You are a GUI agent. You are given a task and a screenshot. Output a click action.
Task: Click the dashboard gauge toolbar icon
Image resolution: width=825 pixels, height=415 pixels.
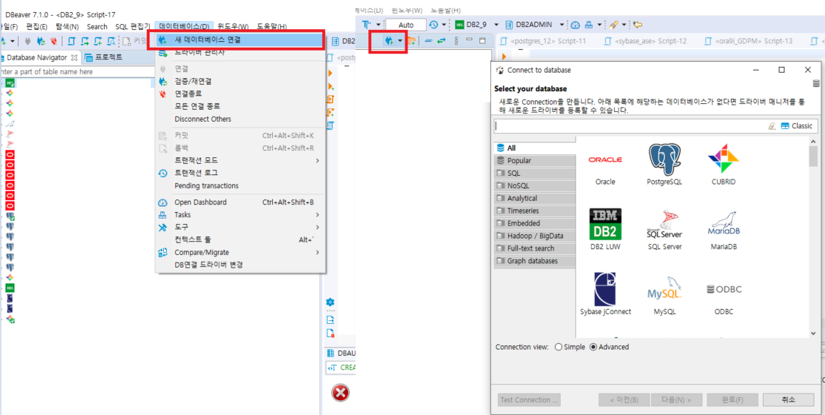(x=575, y=25)
